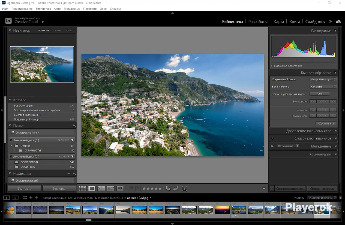Add folder with Папки plus icon

[x=74, y=126]
